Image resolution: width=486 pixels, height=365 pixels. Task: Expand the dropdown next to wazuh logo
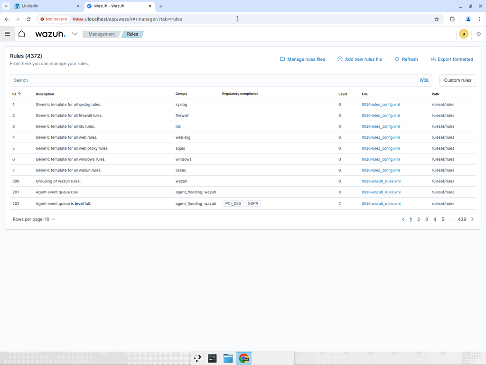[75, 34]
